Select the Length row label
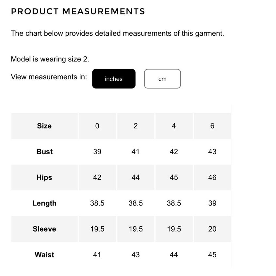The width and height of the screenshot is (276, 276). [44, 203]
